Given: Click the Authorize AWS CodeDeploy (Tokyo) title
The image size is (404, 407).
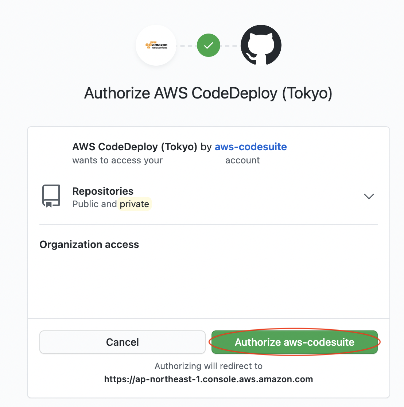Looking at the screenshot, I should coord(208,93).
